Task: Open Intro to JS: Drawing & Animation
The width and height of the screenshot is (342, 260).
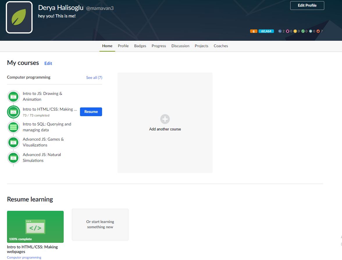Action: point(42,96)
